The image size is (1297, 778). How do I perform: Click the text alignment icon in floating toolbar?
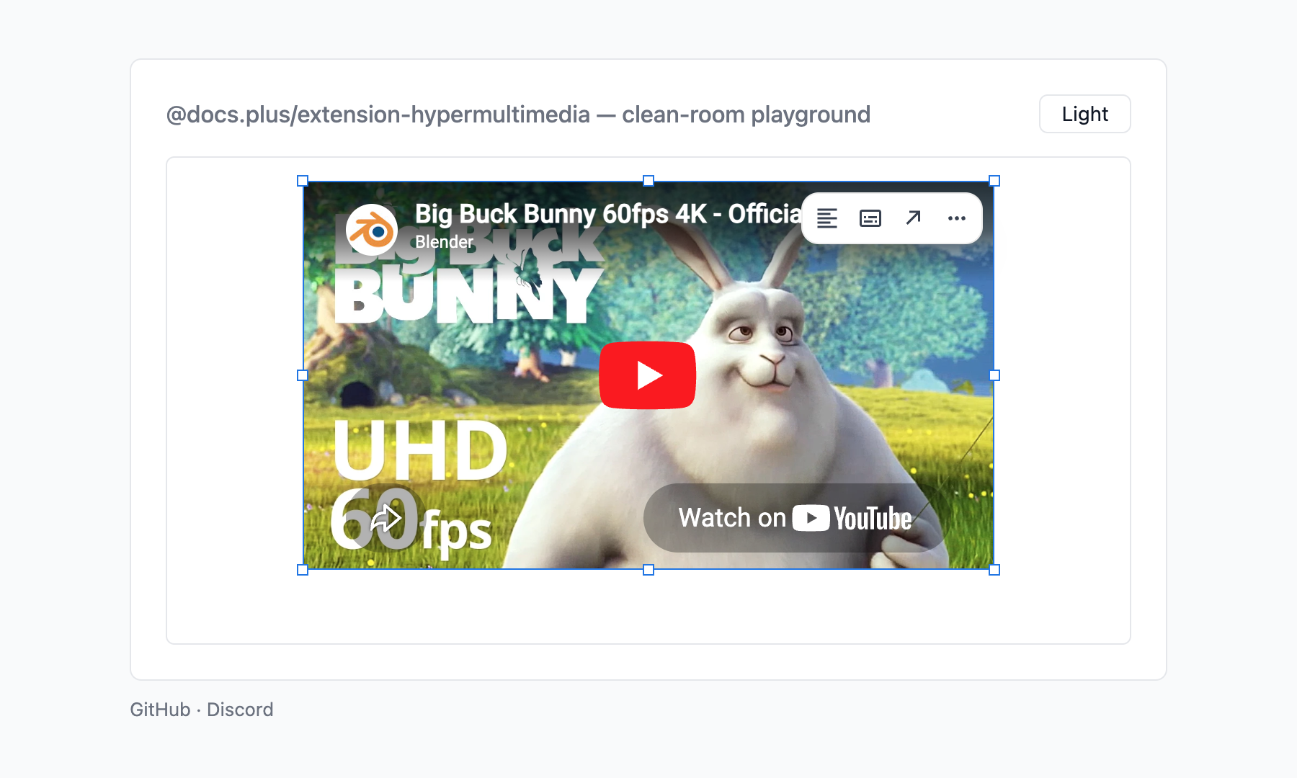pos(827,218)
